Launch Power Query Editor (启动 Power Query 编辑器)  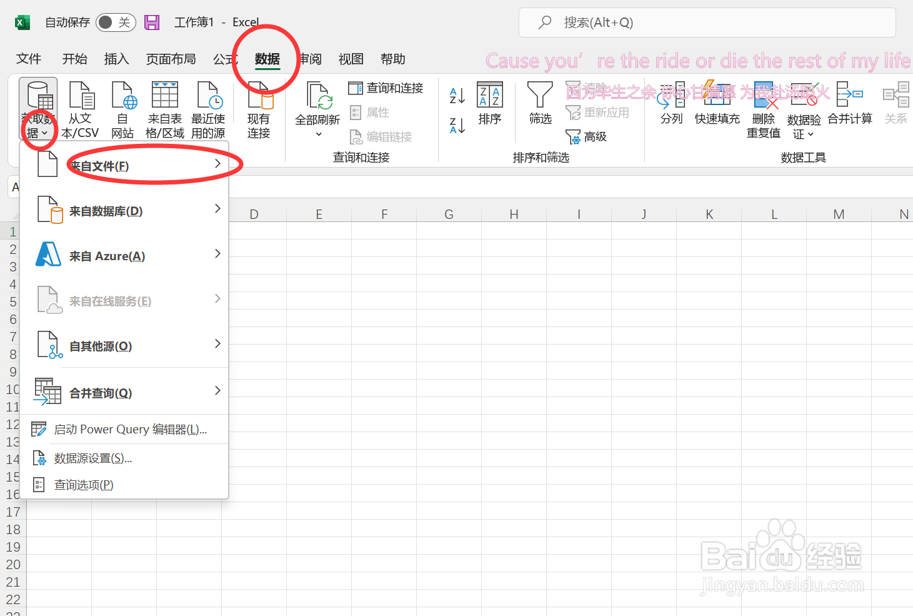(124, 429)
